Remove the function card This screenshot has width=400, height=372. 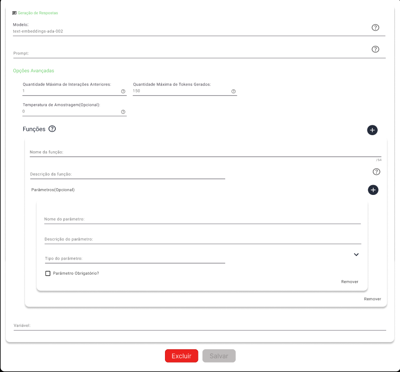(372, 299)
